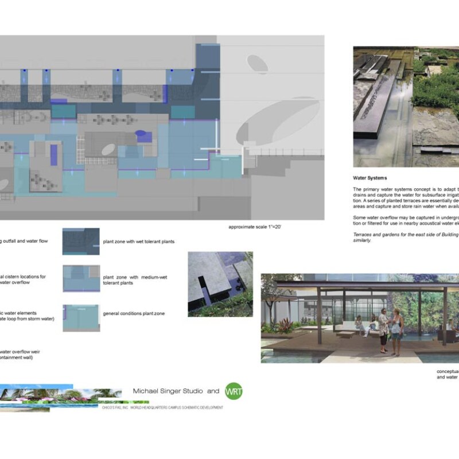This screenshot has height=459, width=459.
Task: Open the pavilion conceptual rendering image
Action: [x=360, y=318]
